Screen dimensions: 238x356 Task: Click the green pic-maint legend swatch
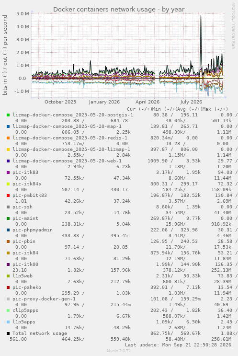click(x=8, y=218)
